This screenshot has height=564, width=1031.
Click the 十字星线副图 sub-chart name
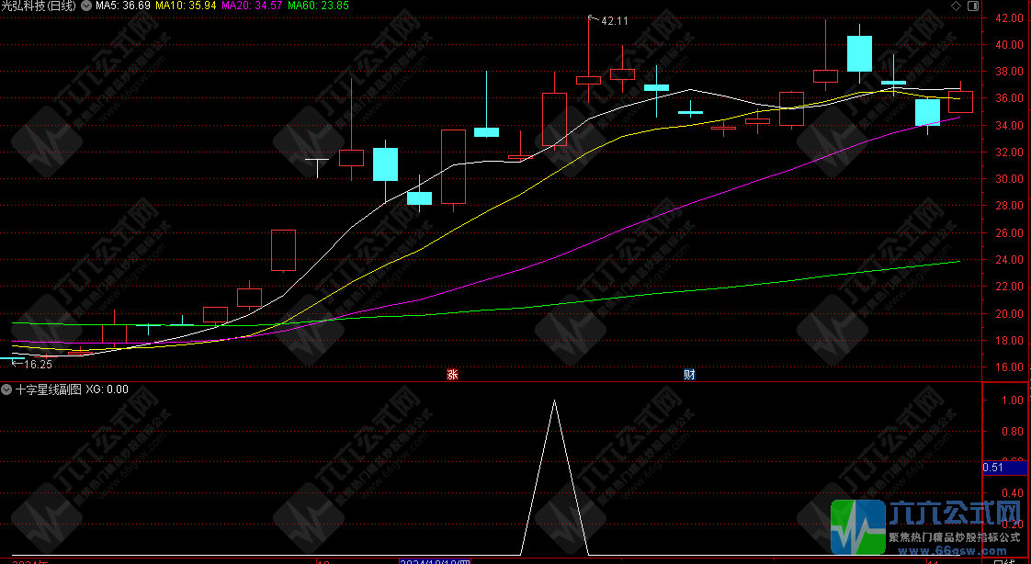pos(48,389)
